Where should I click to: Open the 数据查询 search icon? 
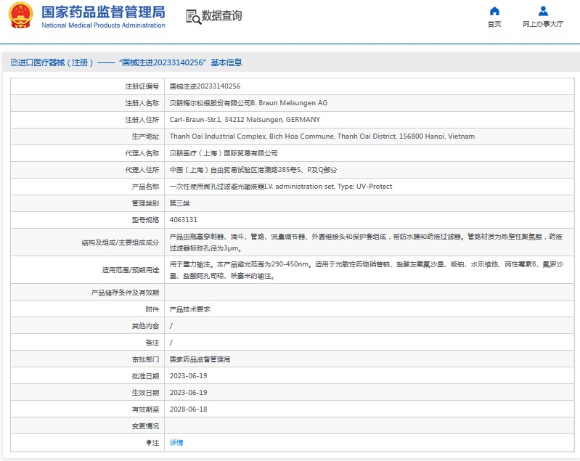click(x=194, y=17)
